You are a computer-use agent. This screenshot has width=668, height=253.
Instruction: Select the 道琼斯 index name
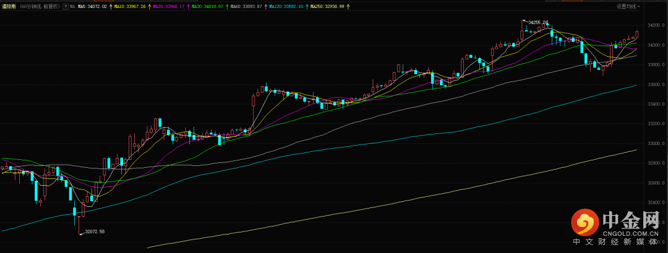point(9,7)
